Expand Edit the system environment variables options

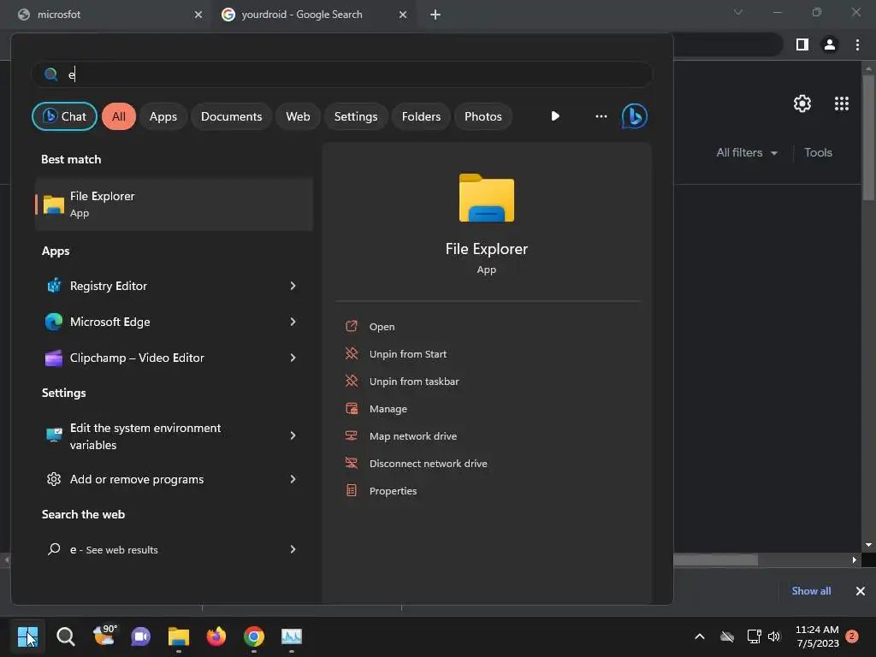click(293, 435)
